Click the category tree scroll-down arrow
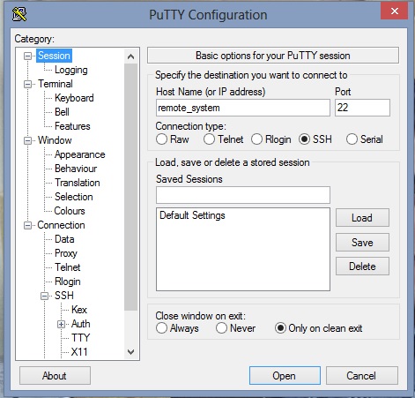 point(131,352)
